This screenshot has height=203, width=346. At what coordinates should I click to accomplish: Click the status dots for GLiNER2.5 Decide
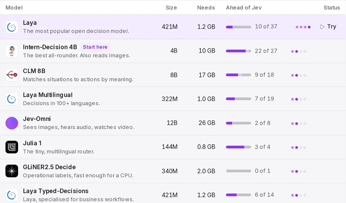[299, 171]
